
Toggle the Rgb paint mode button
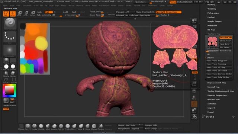(49, 12)
